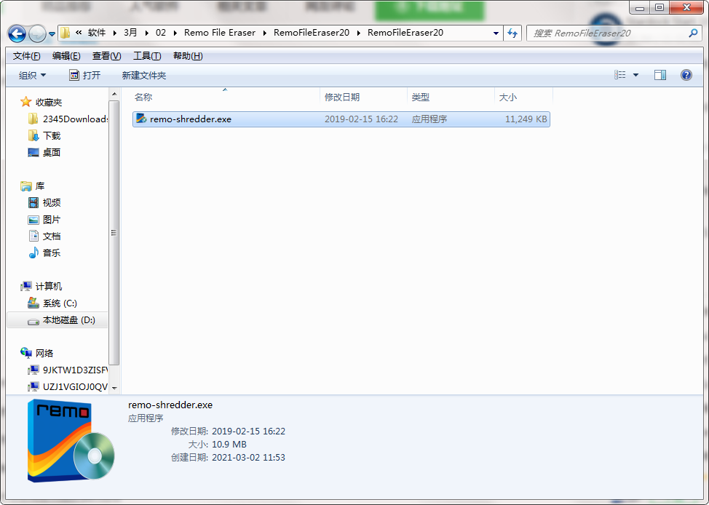Click the 应用程序 type cell in file row
The height and width of the screenshot is (505, 709).
point(429,119)
